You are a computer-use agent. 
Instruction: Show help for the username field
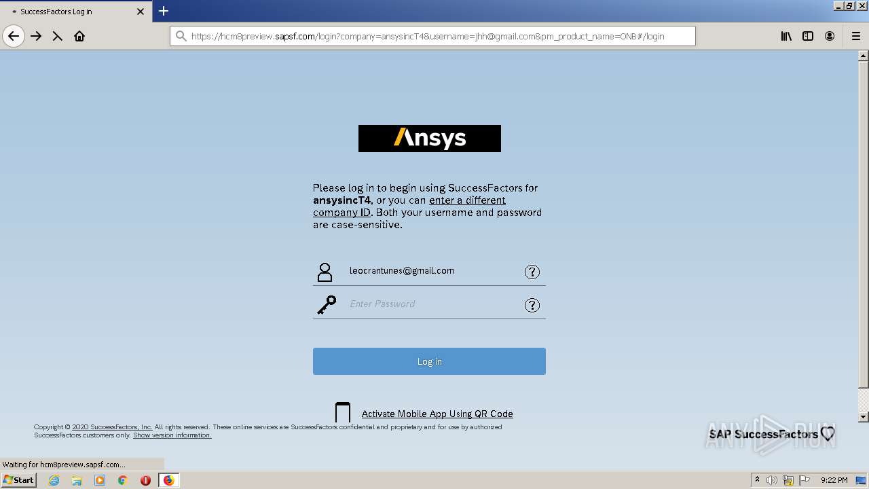tap(532, 272)
